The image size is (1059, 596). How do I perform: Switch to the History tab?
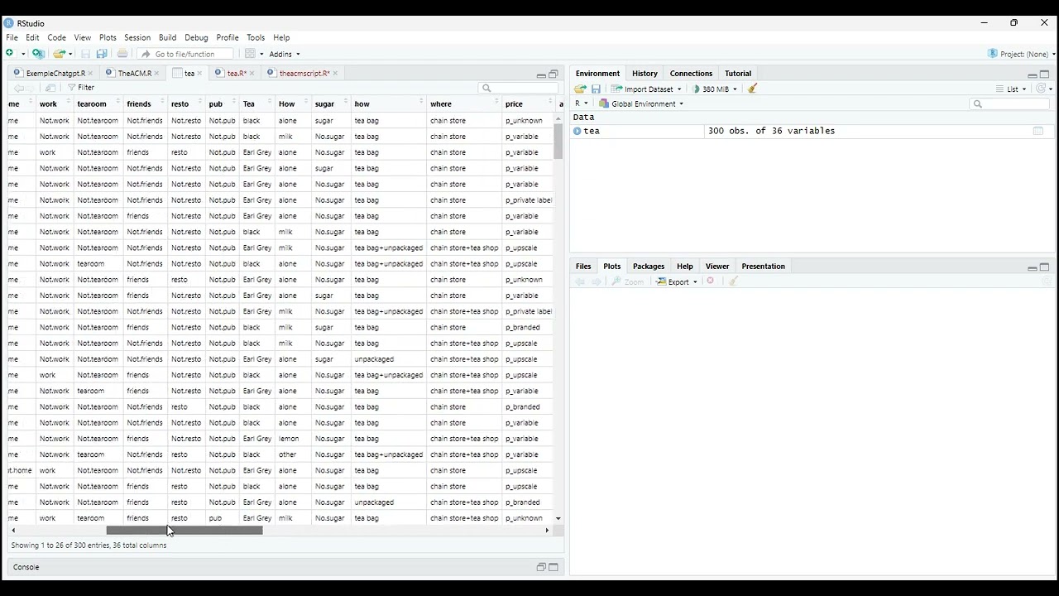[x=645, y=74]
